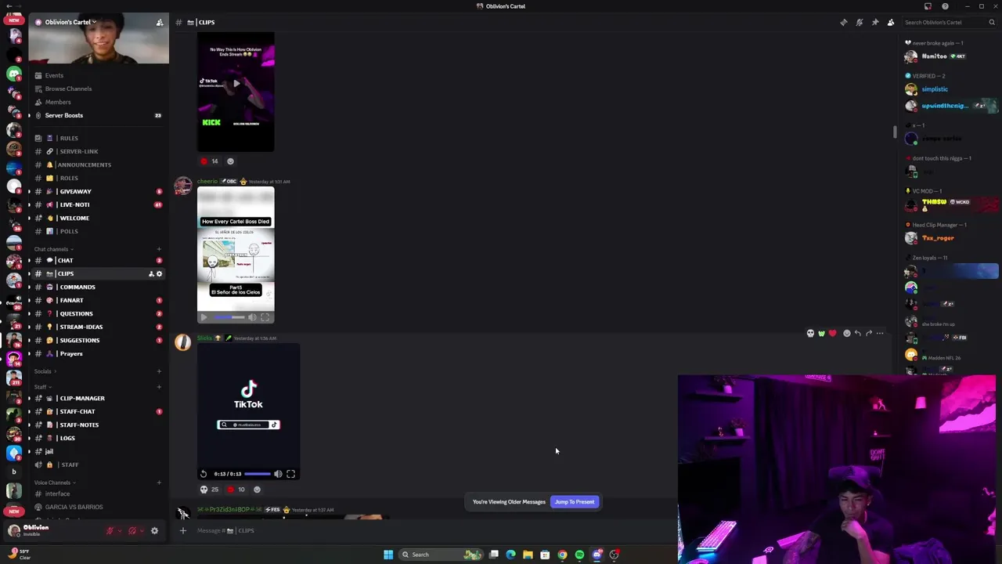Open the Events page
1002x564 pixels.
[x=97, y=75]
